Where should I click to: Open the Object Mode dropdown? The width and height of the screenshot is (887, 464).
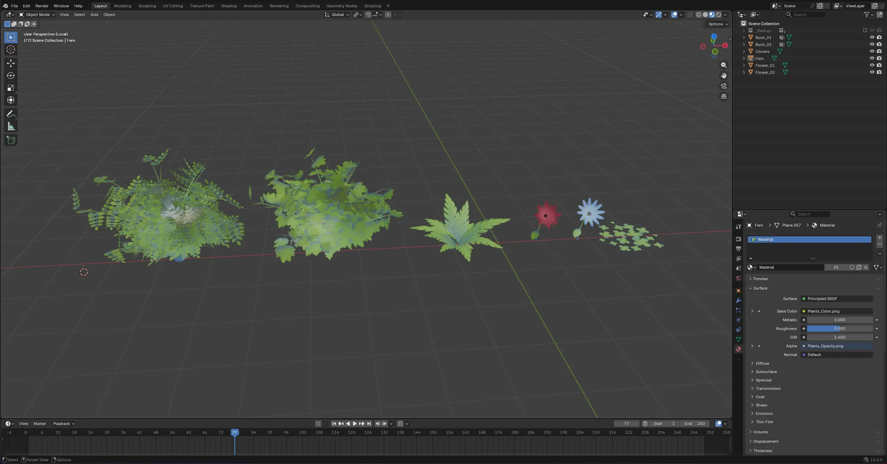(x=37, y=15)
